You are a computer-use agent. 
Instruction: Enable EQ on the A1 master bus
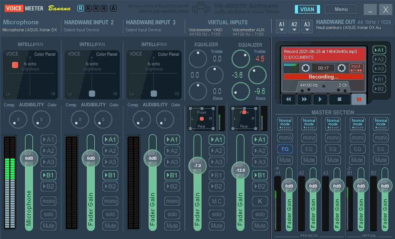pos(285,149)
